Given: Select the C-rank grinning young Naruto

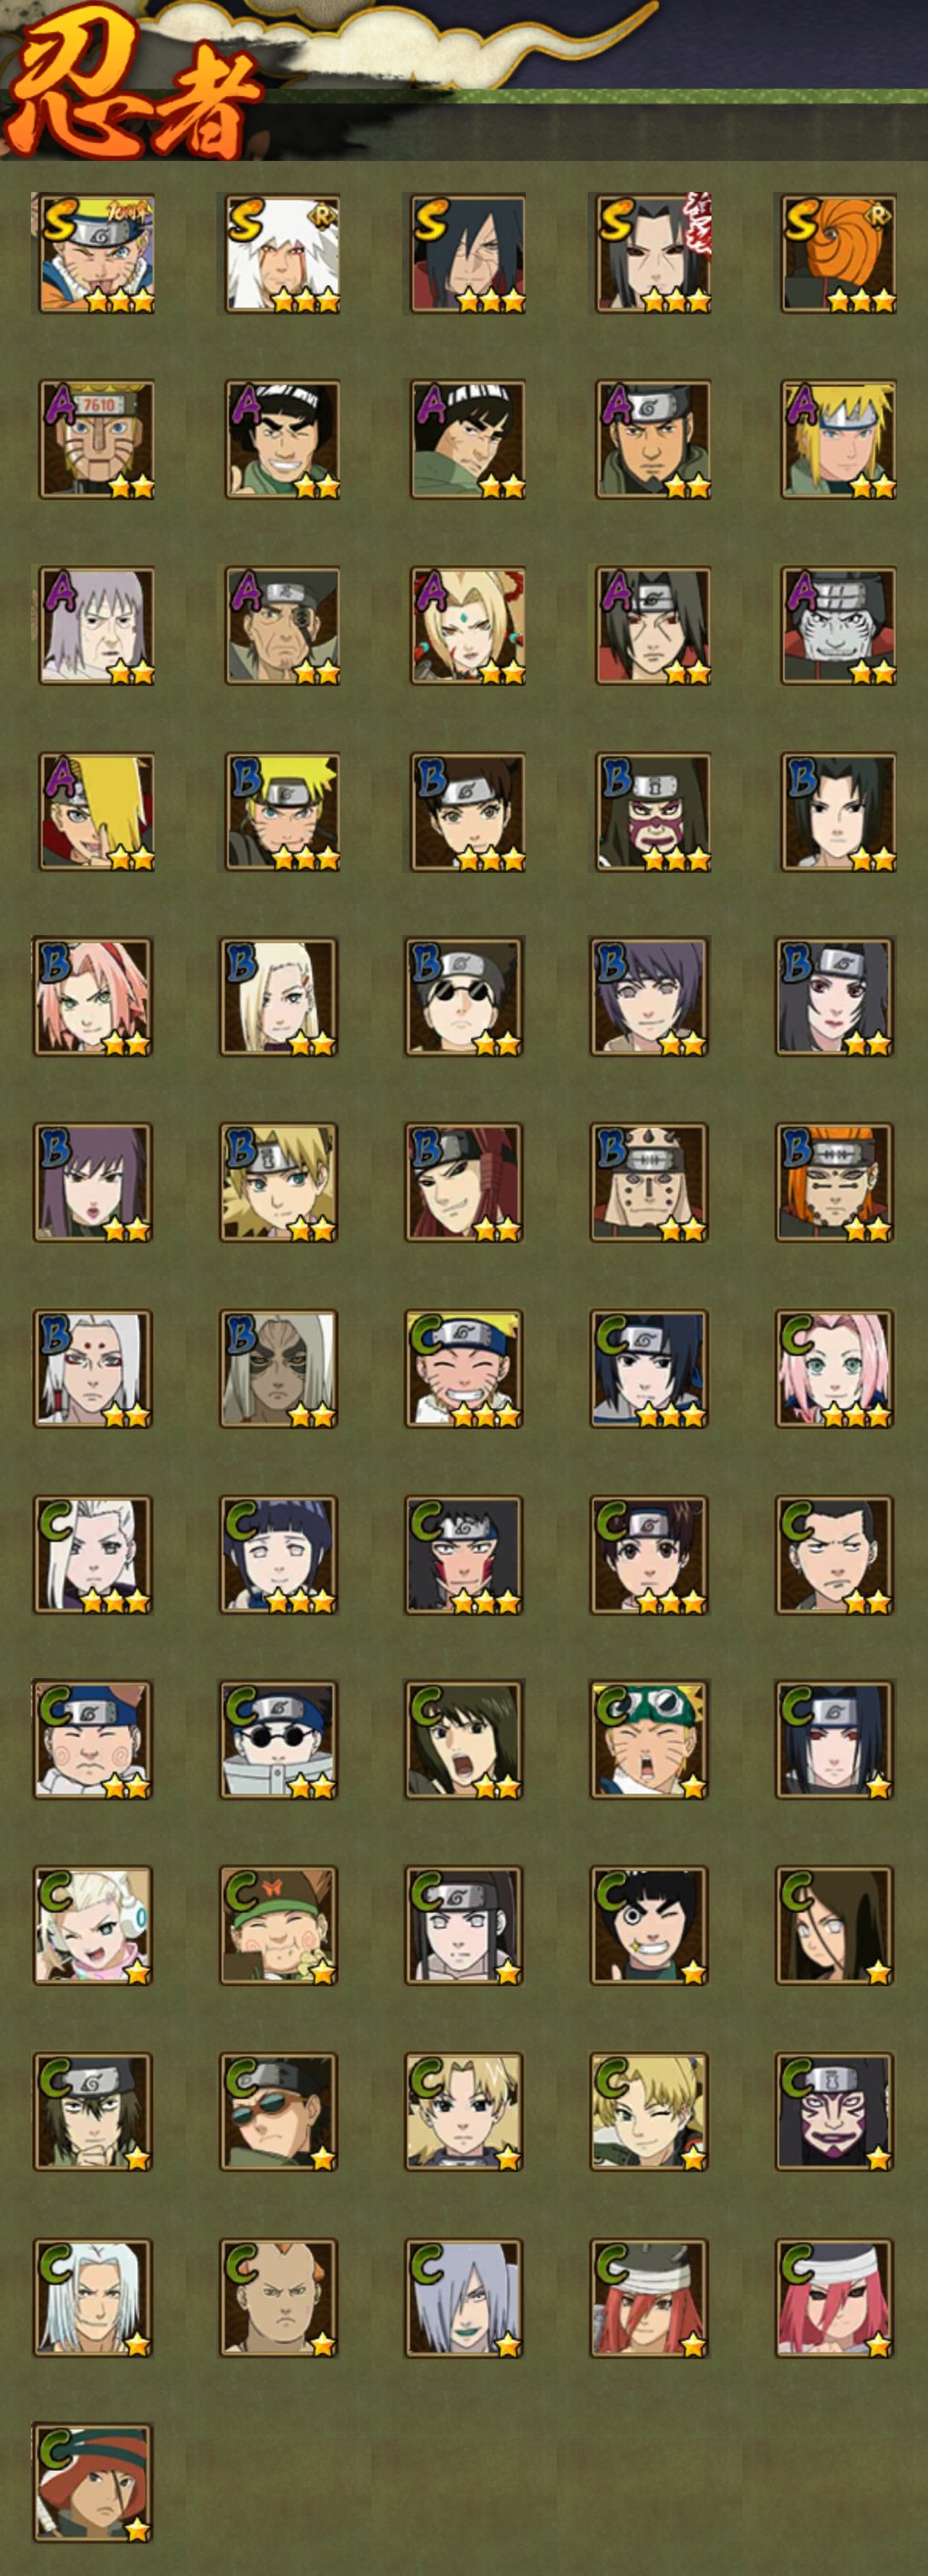Looking at the screenshot, I should [x=463, y=1369].
